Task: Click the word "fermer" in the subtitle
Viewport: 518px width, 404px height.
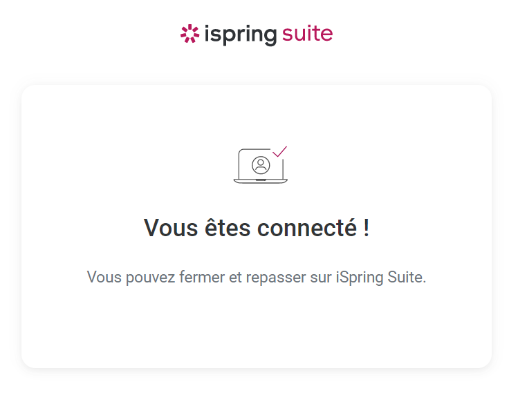Action: pyautogui.click(x=202, y=278)
